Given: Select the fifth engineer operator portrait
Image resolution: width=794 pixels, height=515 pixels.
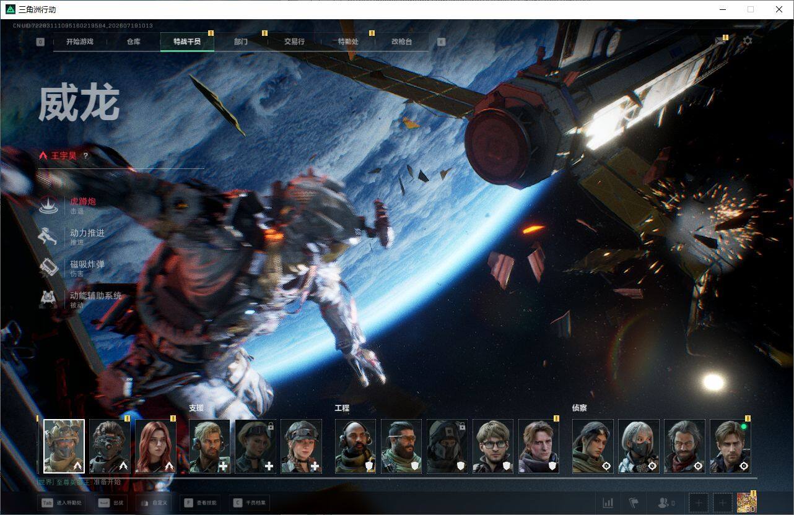Looking at the screenshot, I should [x=539, y=446].
